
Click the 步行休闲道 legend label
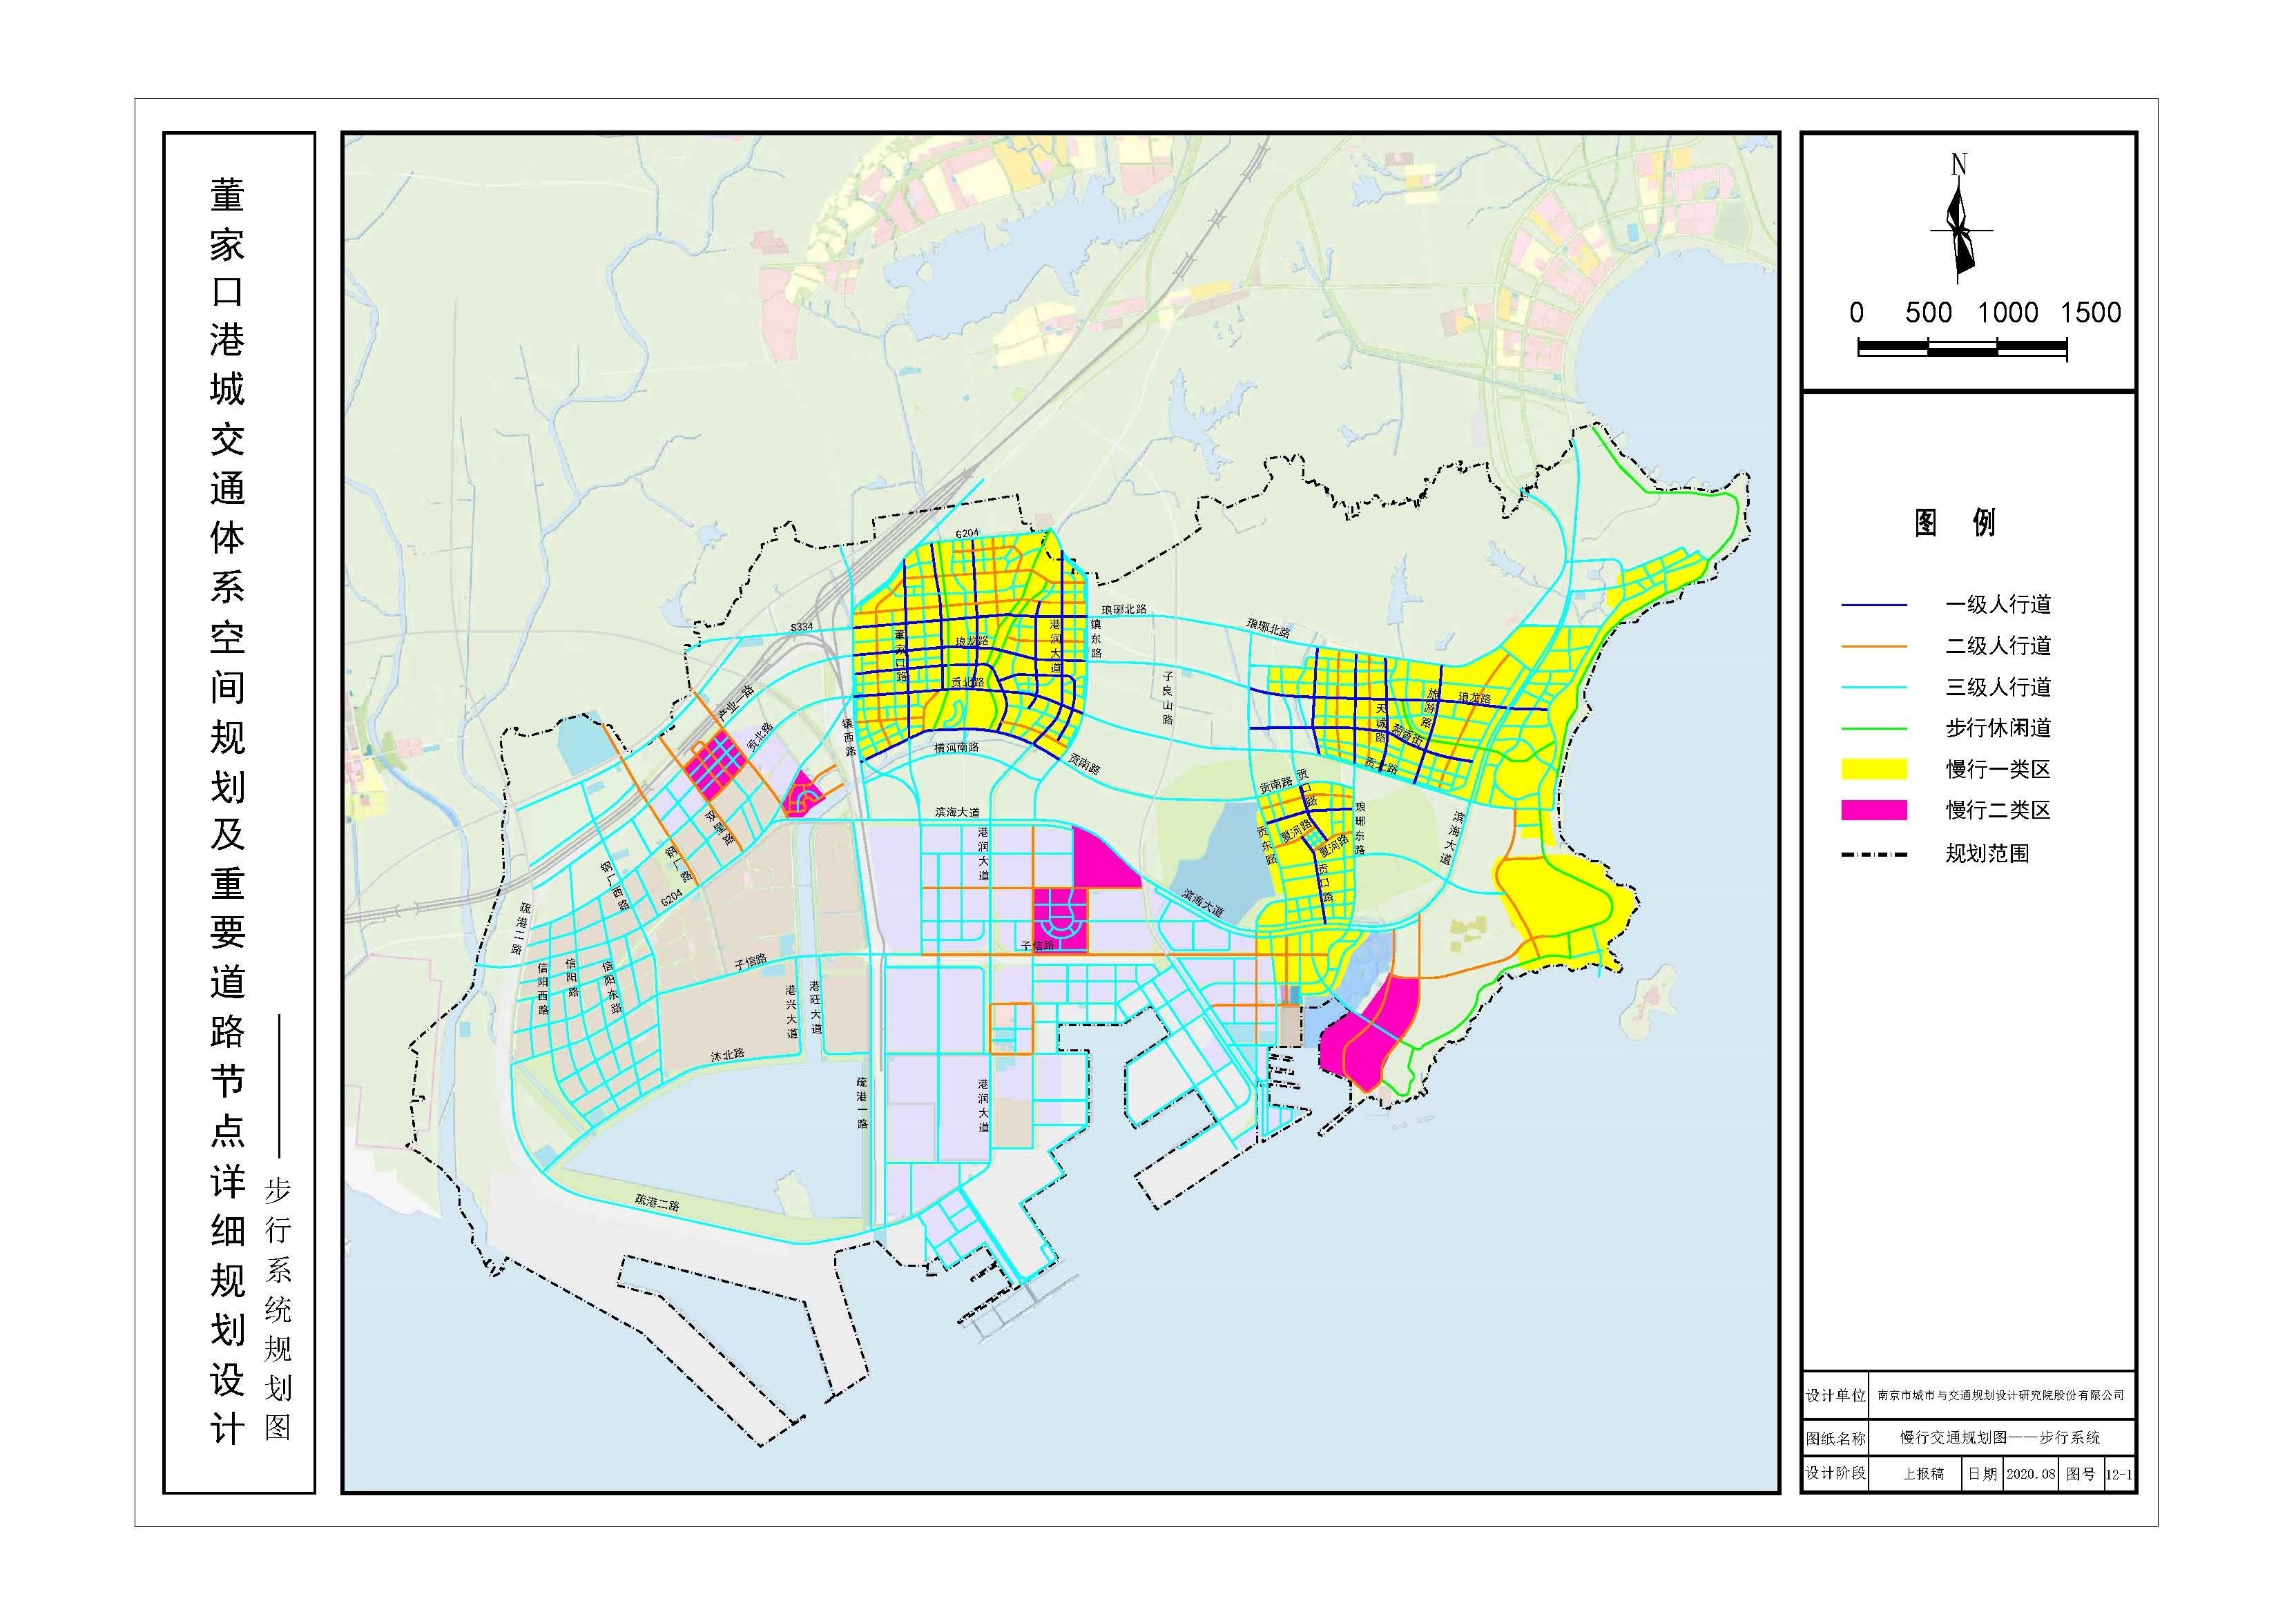1998,728
